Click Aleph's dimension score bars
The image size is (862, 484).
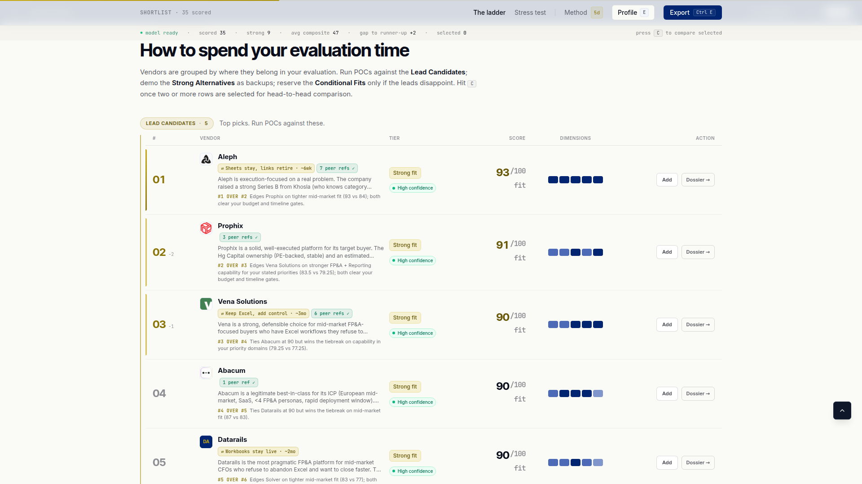[576, 180]
